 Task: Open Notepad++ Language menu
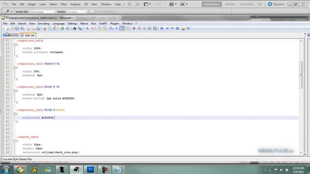point(59,24)
